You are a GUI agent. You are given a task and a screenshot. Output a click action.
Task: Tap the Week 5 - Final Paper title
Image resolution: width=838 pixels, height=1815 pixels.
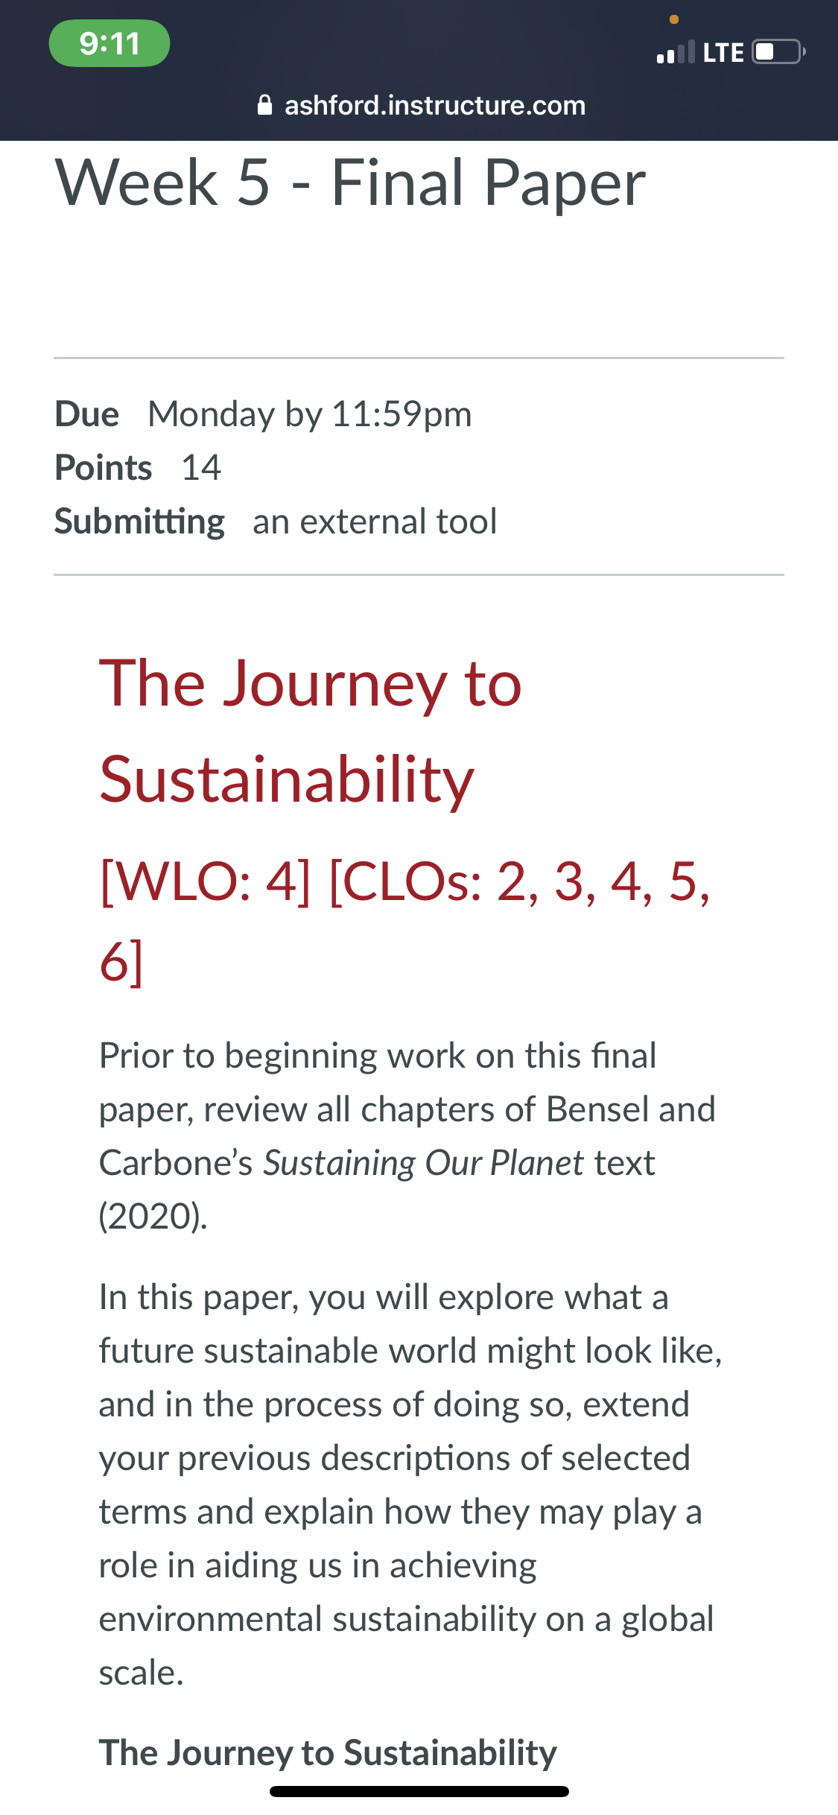tap(351, 183)
